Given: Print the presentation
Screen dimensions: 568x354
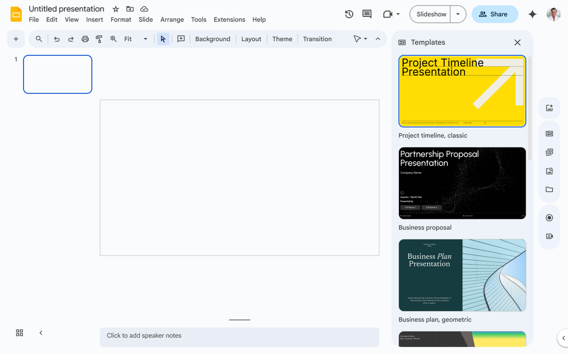Looking at the screenshot, I should point(85,39).
